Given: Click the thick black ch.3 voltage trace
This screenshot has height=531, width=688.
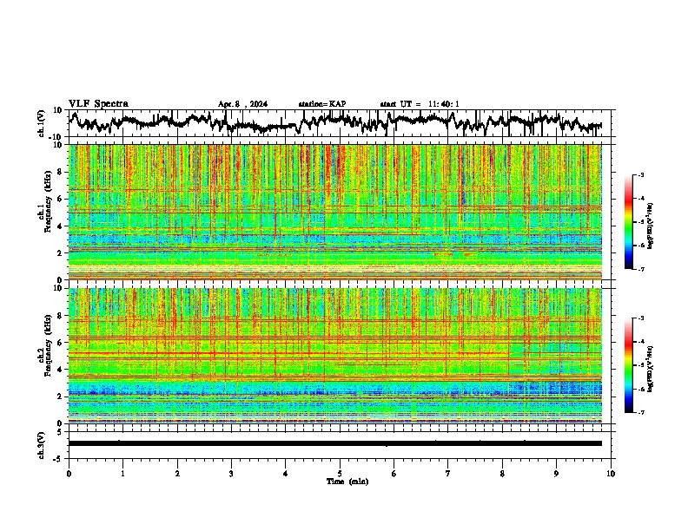Looking at the screenshot, I should pyautogui.click(x=335, y=443).
